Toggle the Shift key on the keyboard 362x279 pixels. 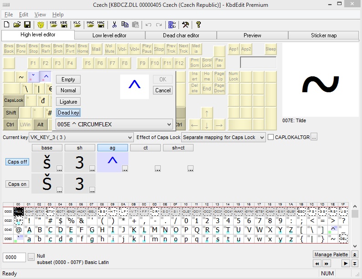[11, 113]
